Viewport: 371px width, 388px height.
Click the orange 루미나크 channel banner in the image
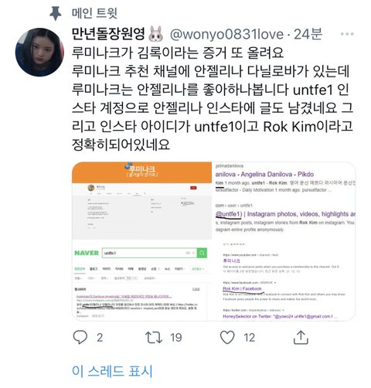141,172
